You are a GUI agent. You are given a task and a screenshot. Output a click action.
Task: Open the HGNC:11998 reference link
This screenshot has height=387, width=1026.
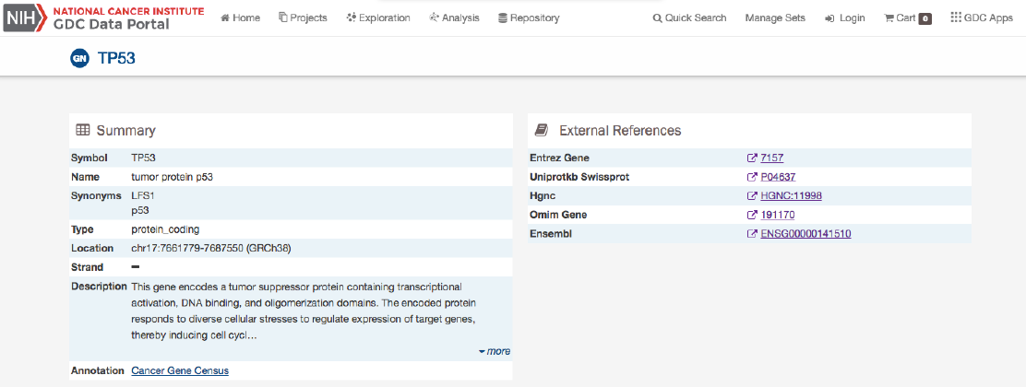pyautogui.click(x=791, y=195)
